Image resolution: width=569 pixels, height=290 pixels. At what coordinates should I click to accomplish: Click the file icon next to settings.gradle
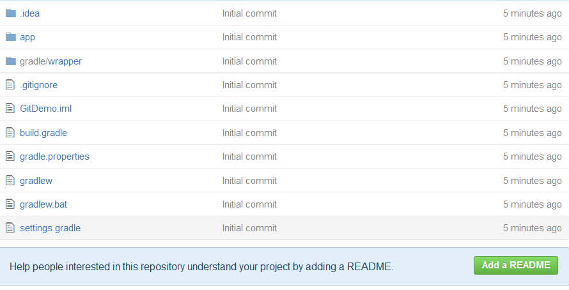point(10,228)
